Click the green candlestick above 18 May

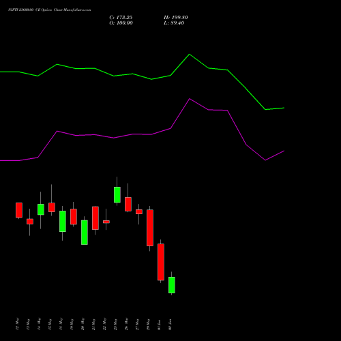(63, 221)
